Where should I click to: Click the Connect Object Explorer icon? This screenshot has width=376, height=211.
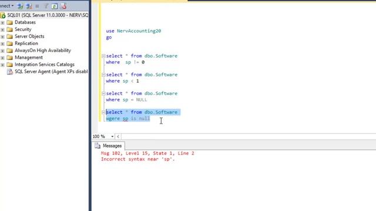[x=21, y=6]
